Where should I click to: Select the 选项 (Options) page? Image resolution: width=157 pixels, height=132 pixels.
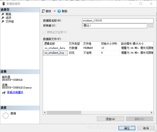click(8, 18)
